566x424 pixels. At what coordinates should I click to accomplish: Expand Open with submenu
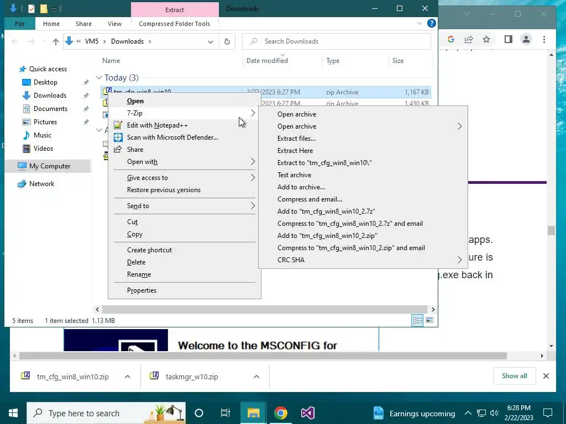tap(253, 162)
